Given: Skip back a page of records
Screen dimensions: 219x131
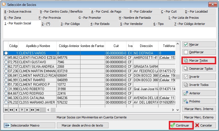Looking at the screenshot, I should (11, 110).
